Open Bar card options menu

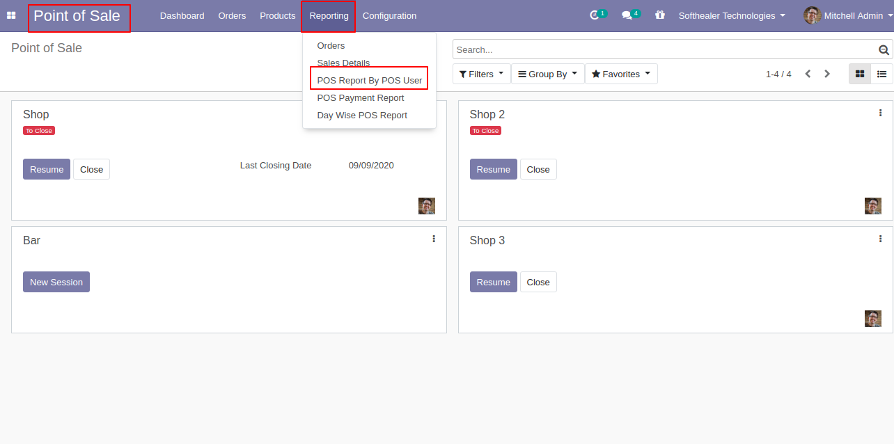(434, 239)
